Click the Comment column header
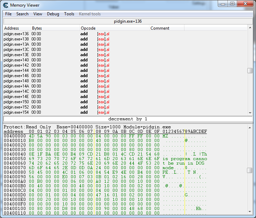 coord(166,28)
